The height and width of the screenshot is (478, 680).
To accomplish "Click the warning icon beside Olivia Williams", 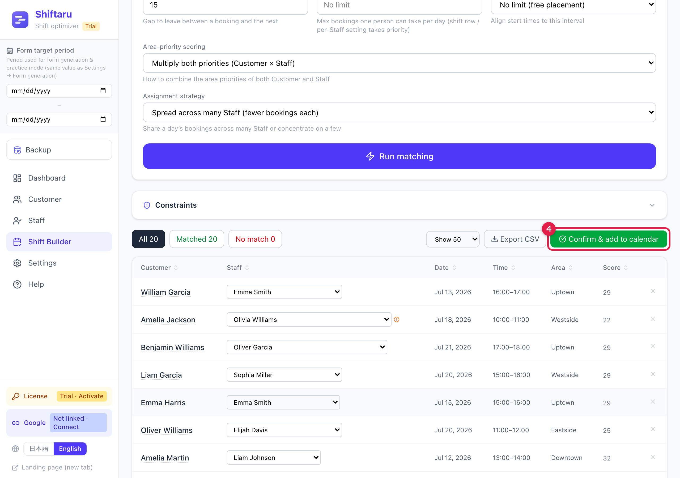I will pyautogui.click(x=397, y=319).
